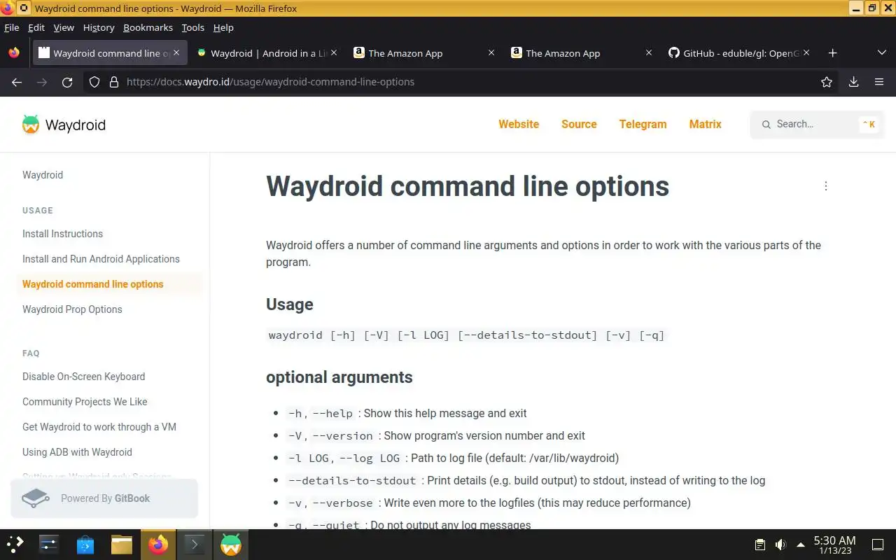Open the Firefox View pinned icon
The height and width of the screenshot is (560, 896).
tap(14, 53)
